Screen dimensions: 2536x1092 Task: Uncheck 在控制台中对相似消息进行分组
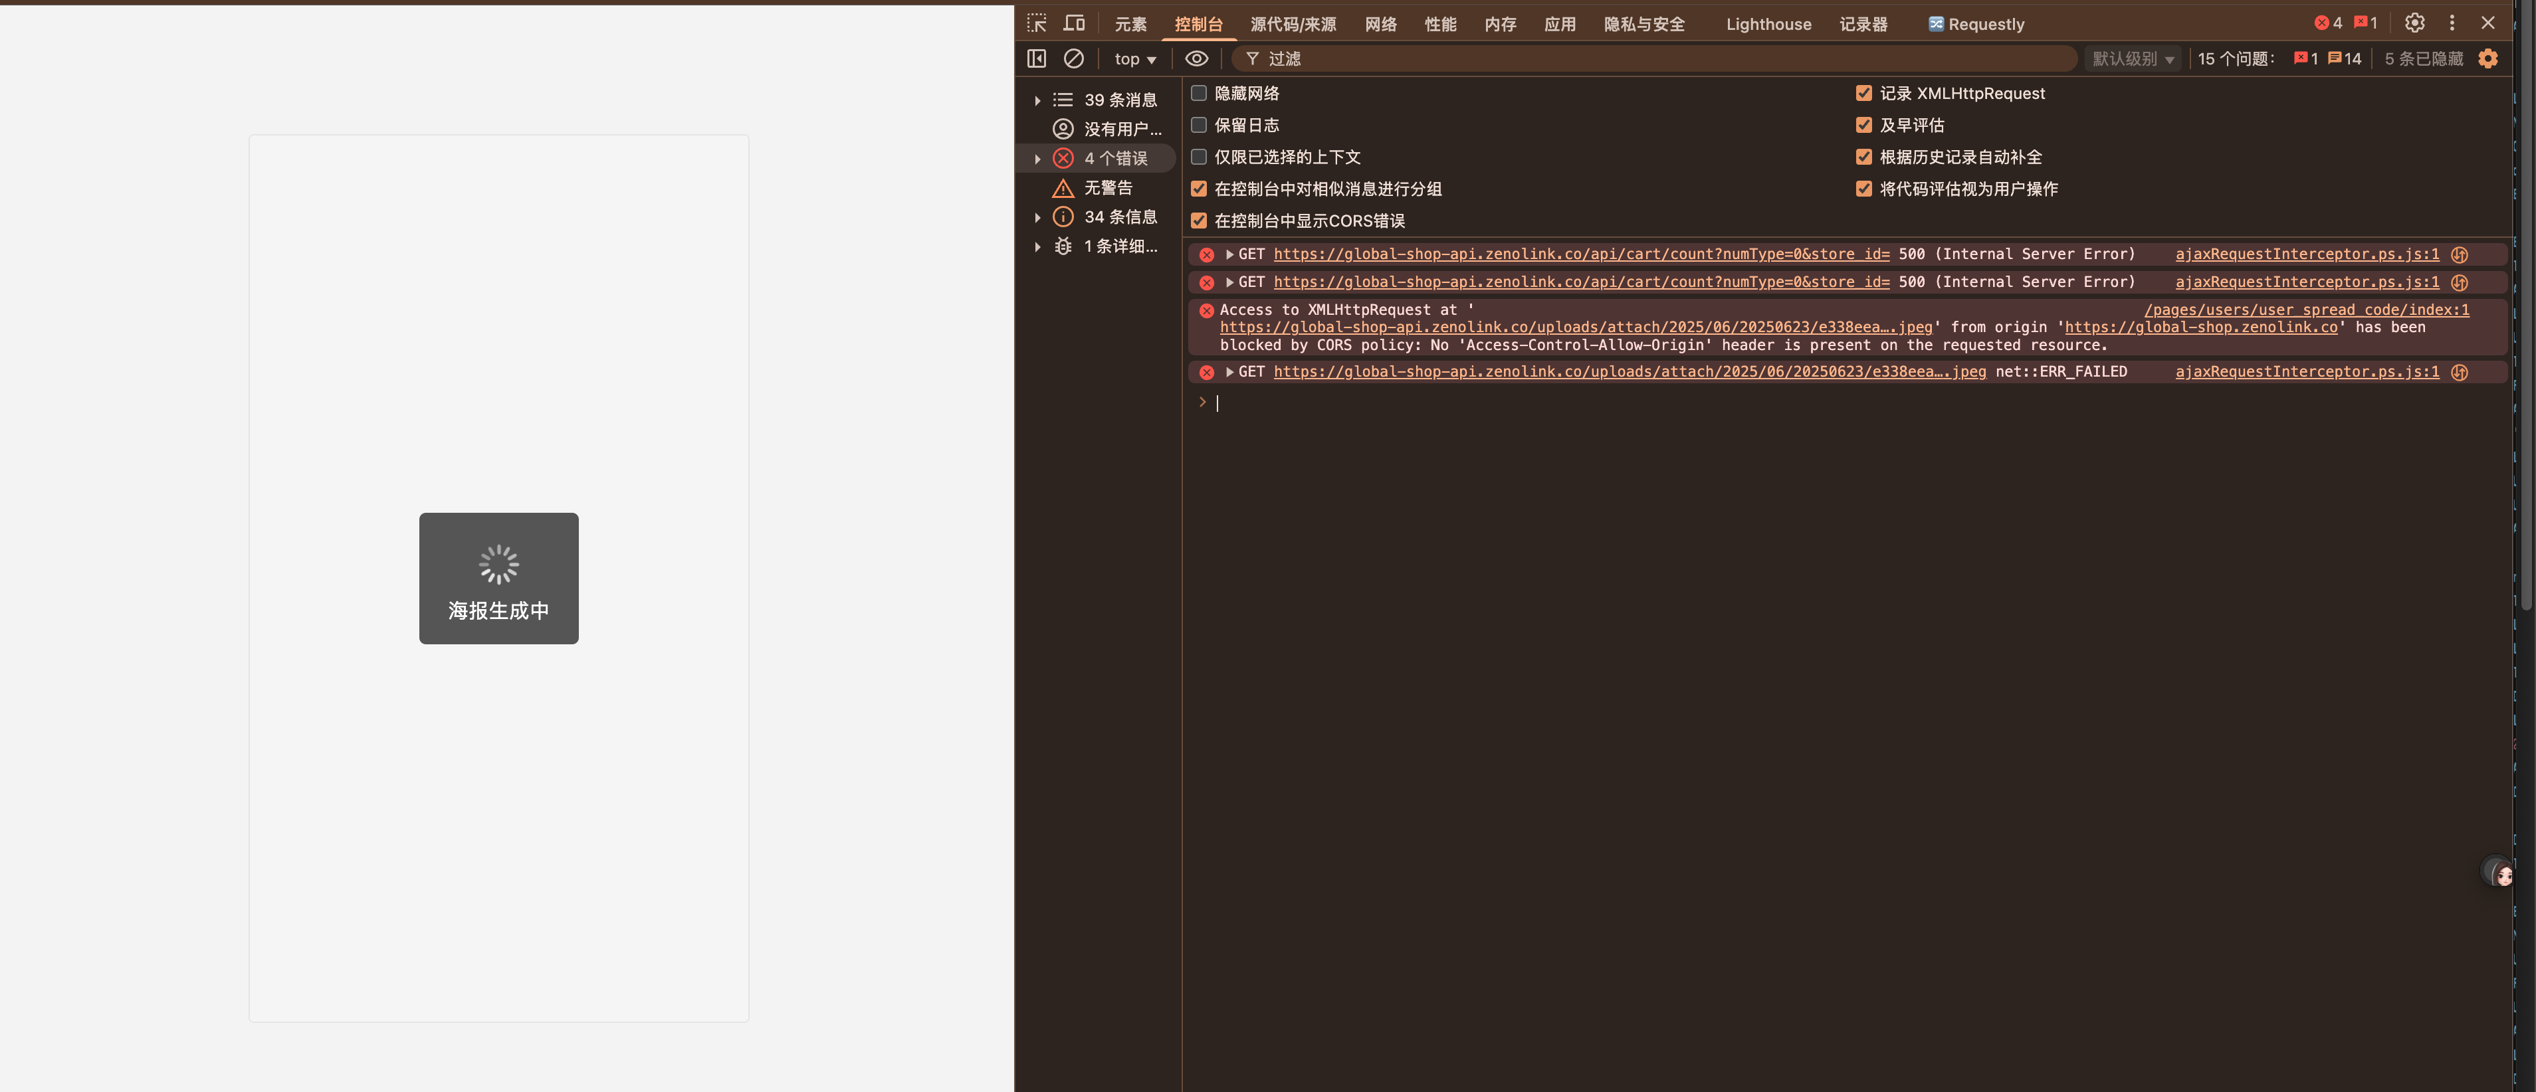(x=1199, y=189)
